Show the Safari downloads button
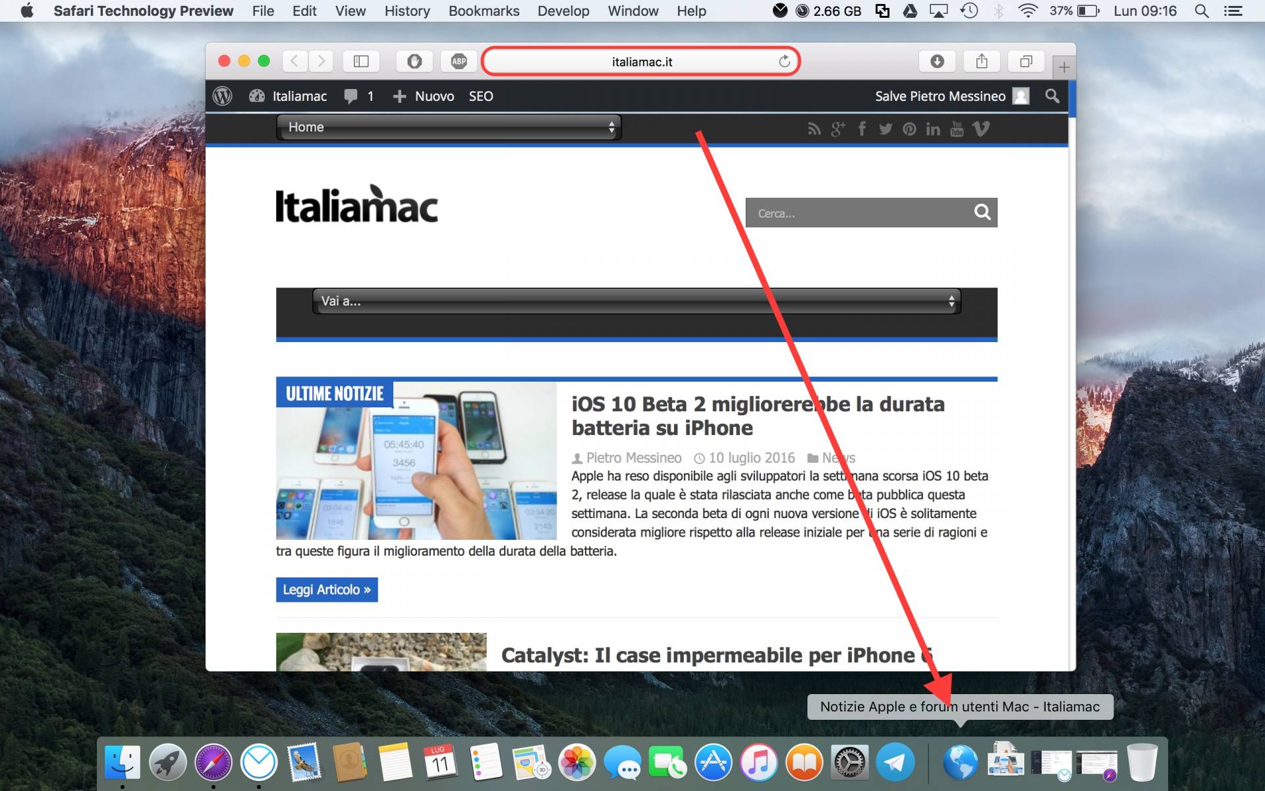Screen dimensions: 1265x791 (937, 61)
